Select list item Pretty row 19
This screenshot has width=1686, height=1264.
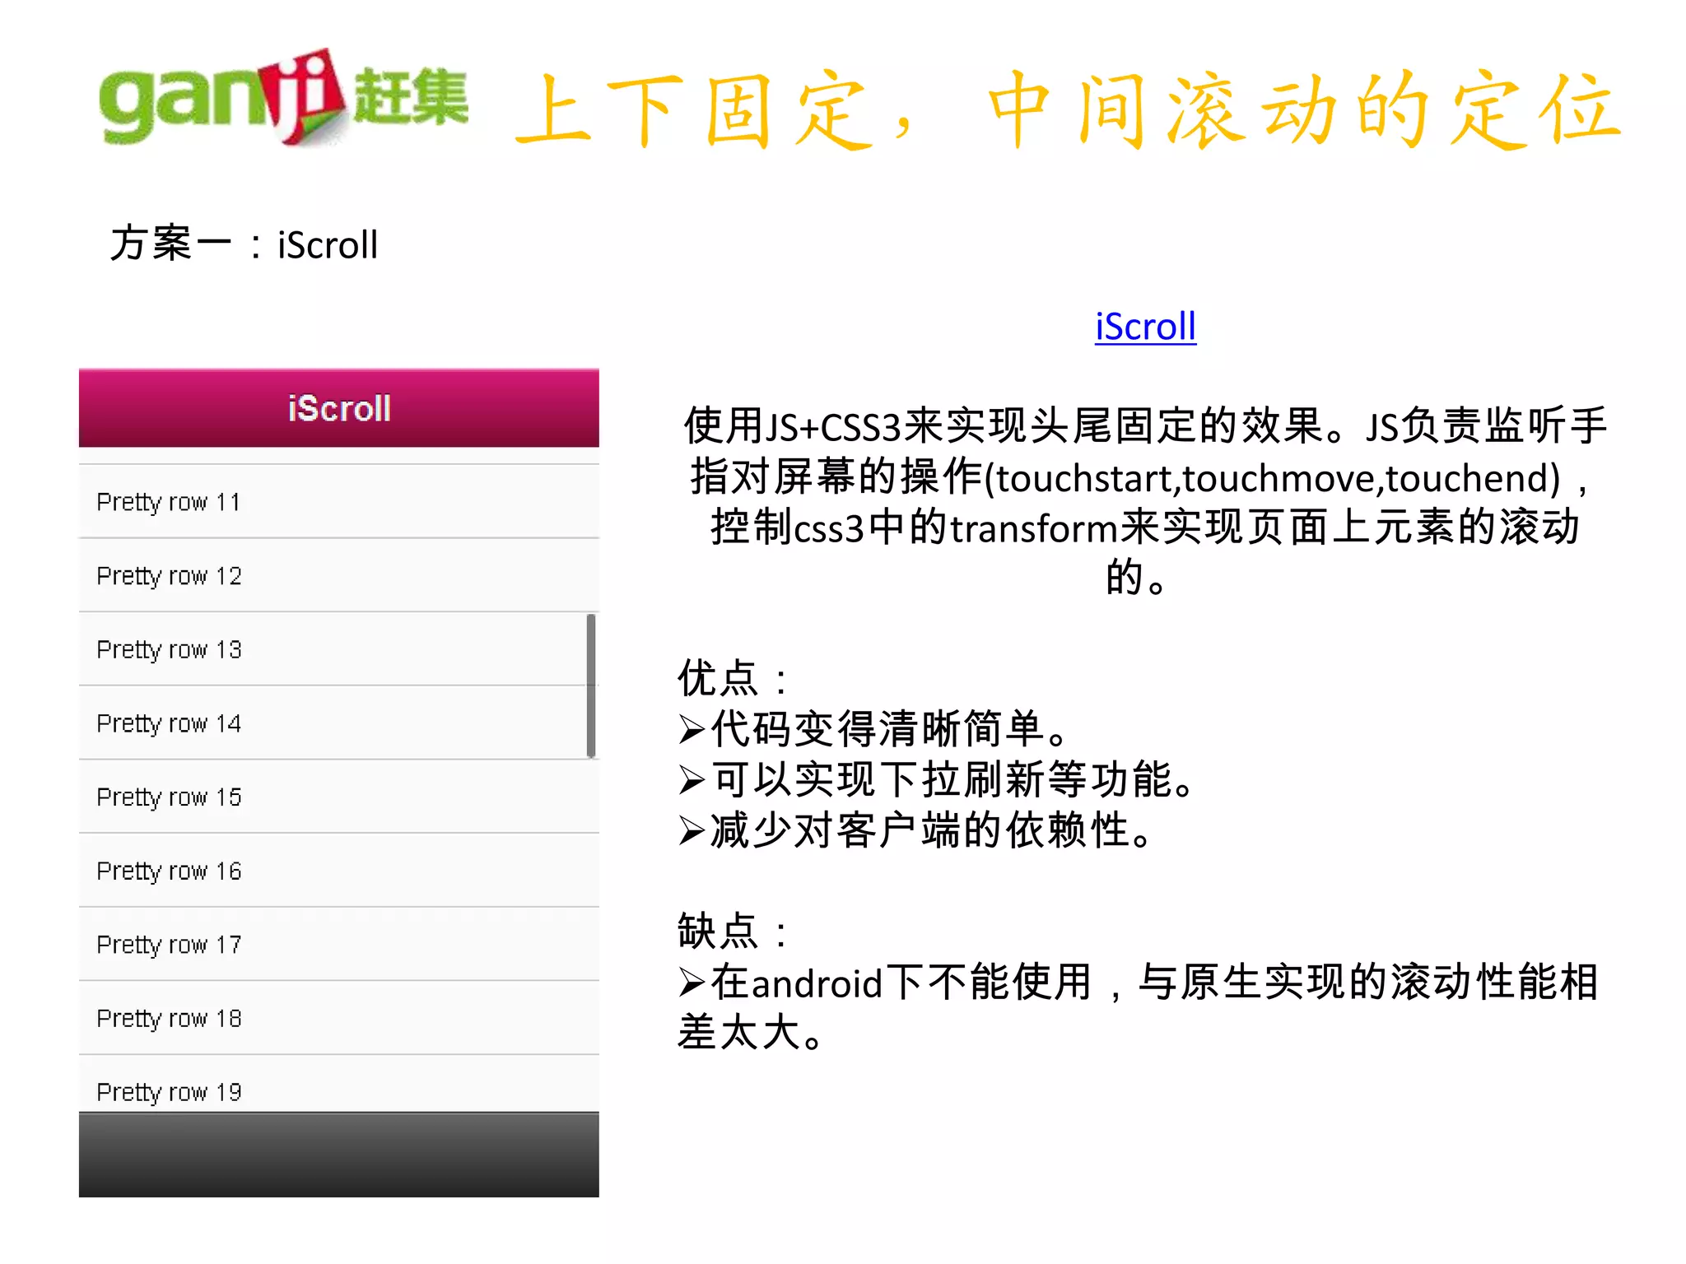(339, 1084)
